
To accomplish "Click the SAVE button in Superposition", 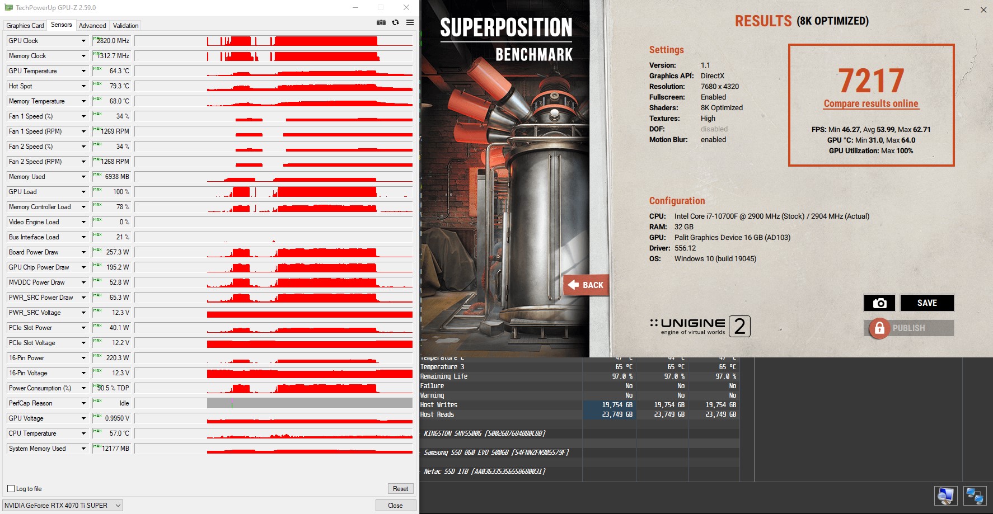I will [x=927, y=303].
